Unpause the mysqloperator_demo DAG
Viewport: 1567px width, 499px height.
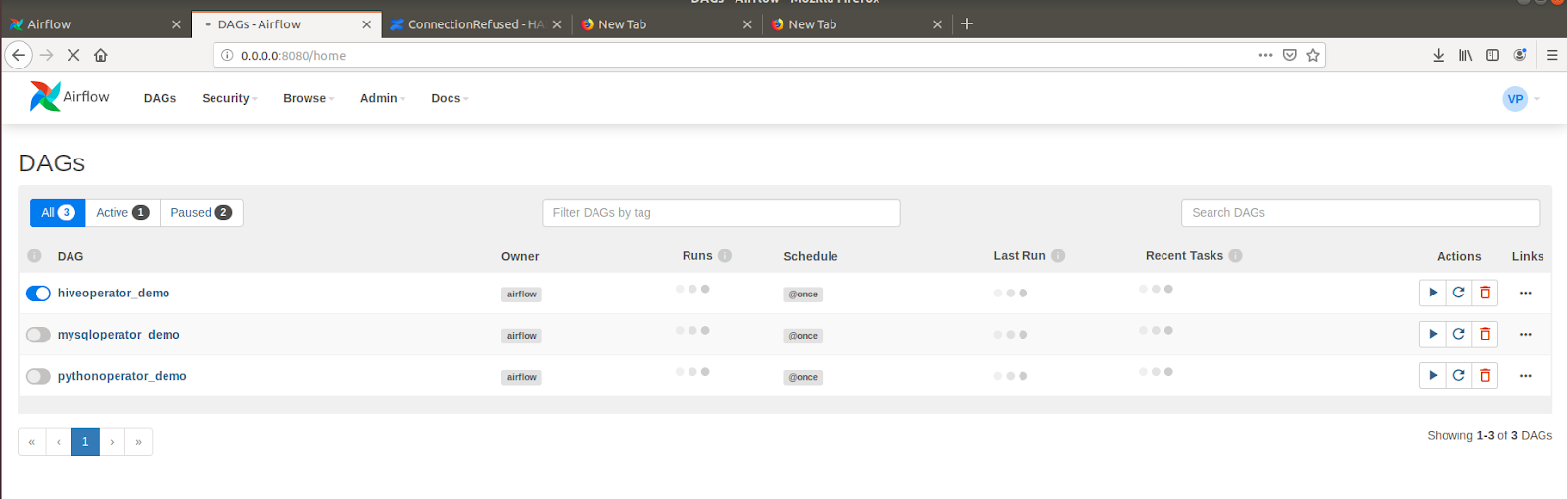click(38, 335)
